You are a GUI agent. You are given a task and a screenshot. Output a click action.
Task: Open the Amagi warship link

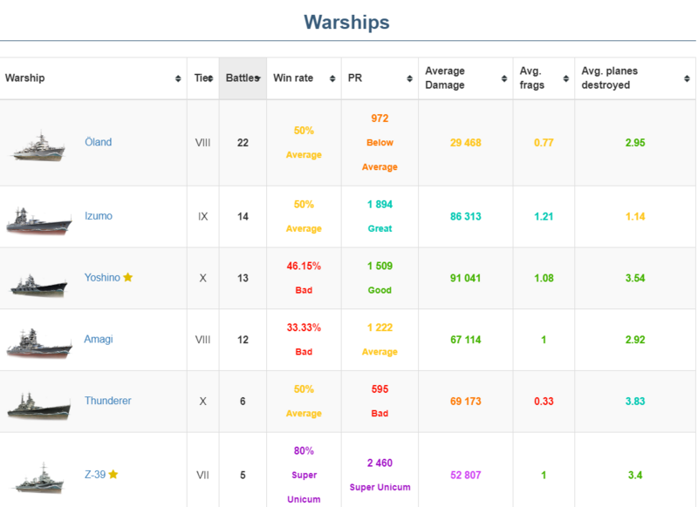click(99, 339)
